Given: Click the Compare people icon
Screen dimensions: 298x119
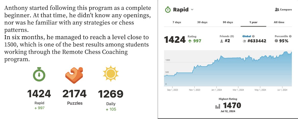Looking at the screenshot, I should (277, 10).
